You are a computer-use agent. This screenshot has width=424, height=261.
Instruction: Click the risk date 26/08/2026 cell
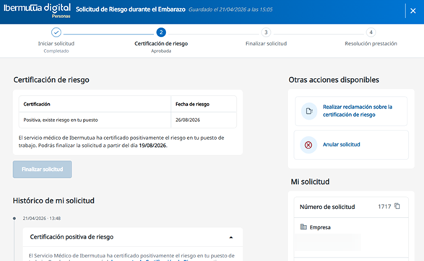tap(204, 120)
